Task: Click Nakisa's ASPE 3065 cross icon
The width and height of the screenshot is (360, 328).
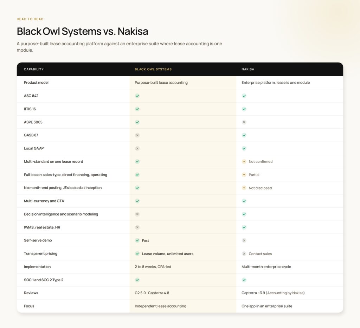Action: 244,122
